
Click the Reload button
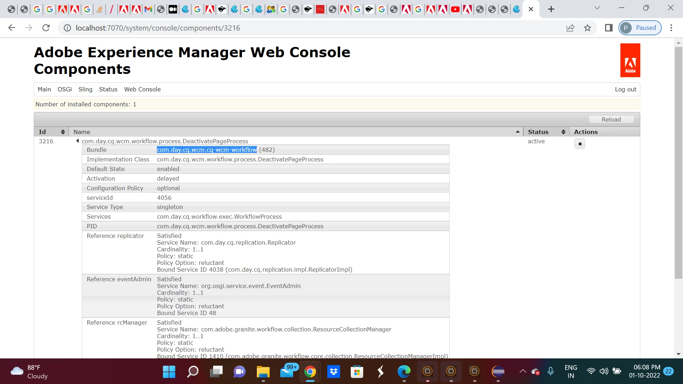tap(611, 119)
